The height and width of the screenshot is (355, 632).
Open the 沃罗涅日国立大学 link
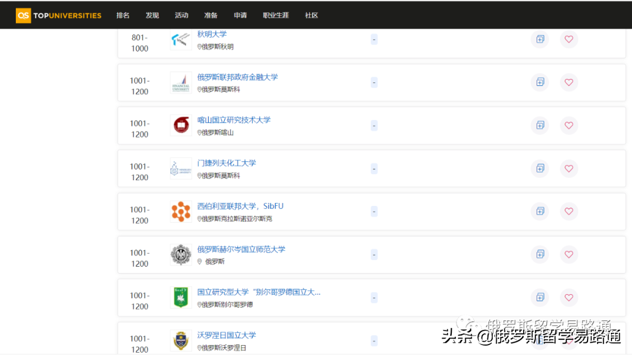click(226, 335)
